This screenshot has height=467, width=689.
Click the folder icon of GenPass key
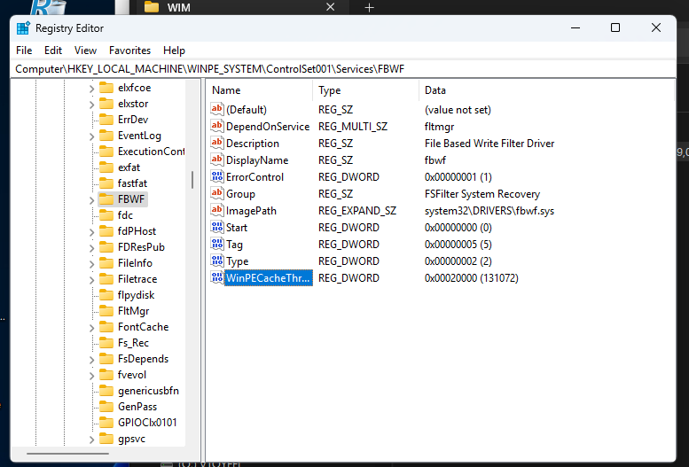click(106, 407)
